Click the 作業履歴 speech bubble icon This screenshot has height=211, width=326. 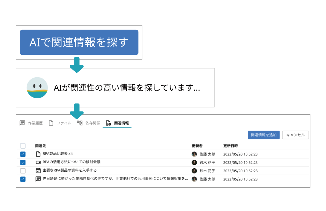22,123
